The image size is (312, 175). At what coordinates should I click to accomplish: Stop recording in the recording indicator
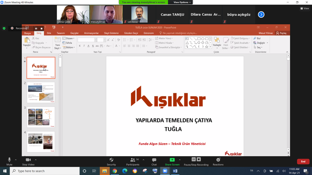click(41, 29)
